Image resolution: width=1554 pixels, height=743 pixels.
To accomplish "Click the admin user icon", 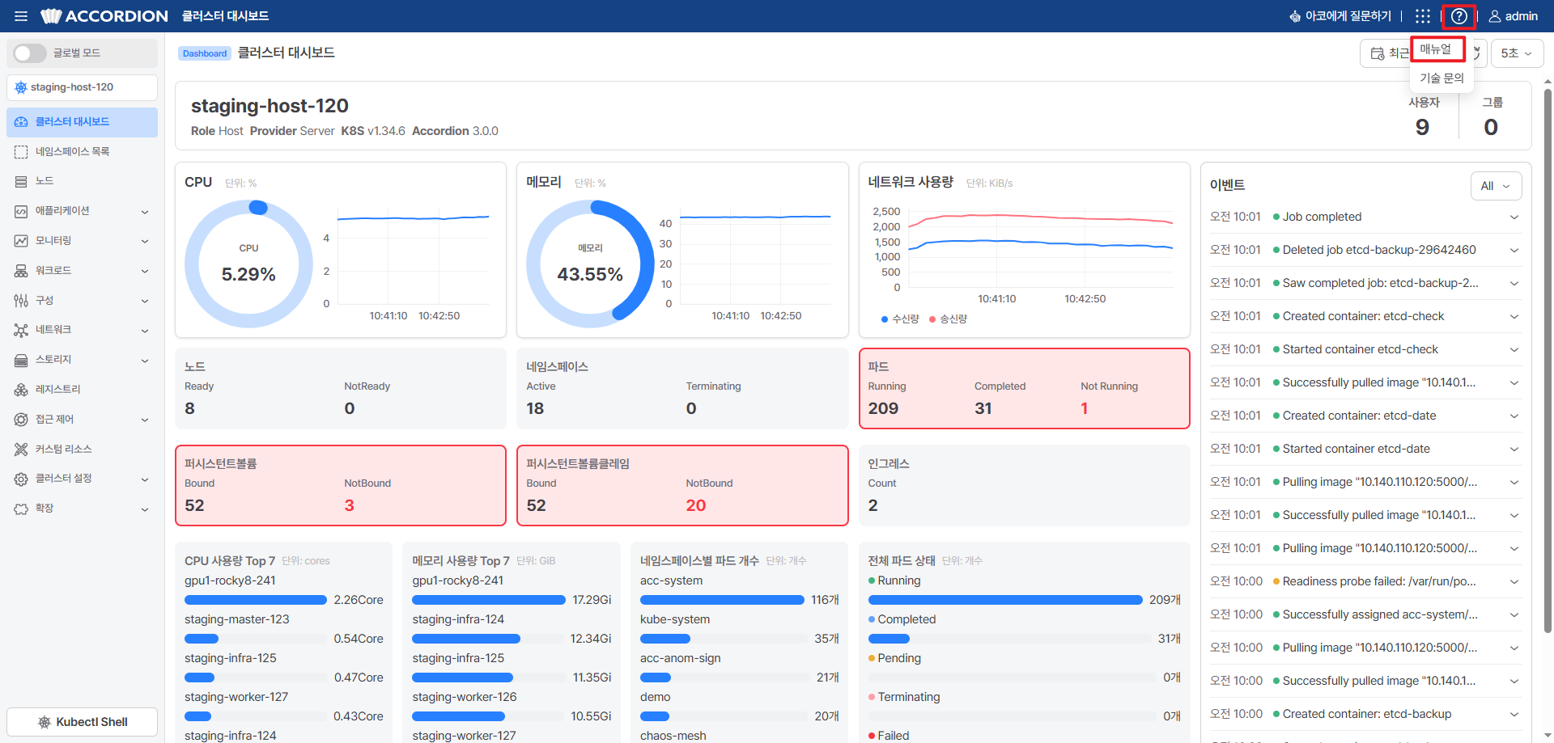I will pyautogui.click(x=1495, y=16).
